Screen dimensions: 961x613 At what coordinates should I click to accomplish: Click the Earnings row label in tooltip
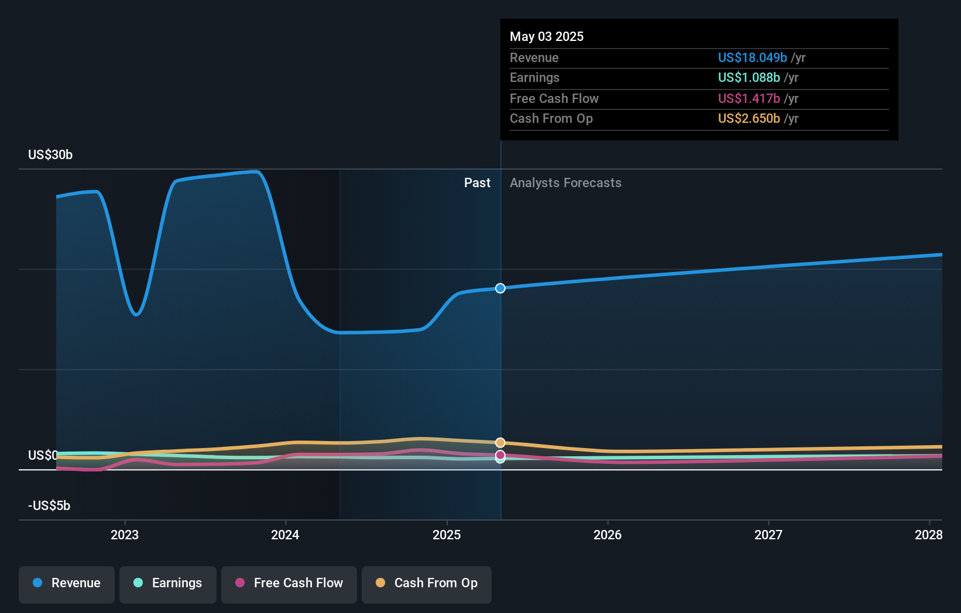click(534, 77)
